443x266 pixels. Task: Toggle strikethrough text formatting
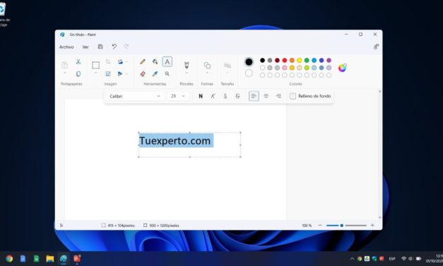point(237,96)
